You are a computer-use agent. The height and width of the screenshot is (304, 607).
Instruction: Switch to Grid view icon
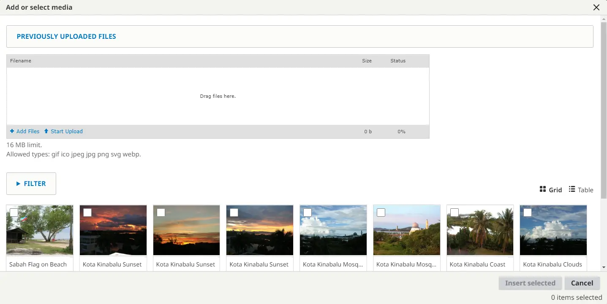[x=543, y=189]
